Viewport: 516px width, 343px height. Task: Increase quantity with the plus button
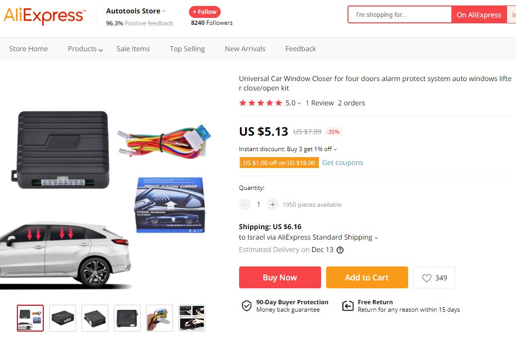coord(272,204)
